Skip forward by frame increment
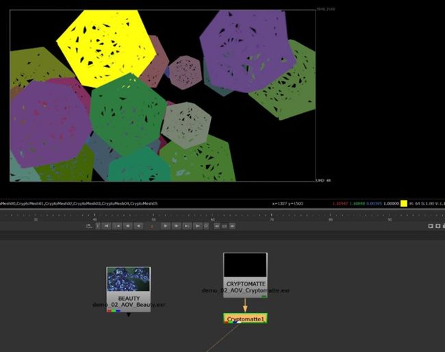 coord(233,225)
